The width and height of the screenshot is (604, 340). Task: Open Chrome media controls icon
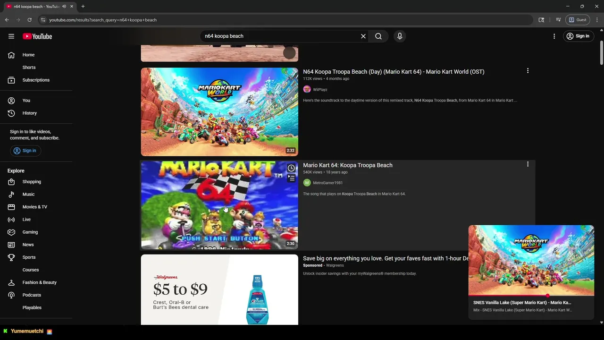tap(558, 20)
